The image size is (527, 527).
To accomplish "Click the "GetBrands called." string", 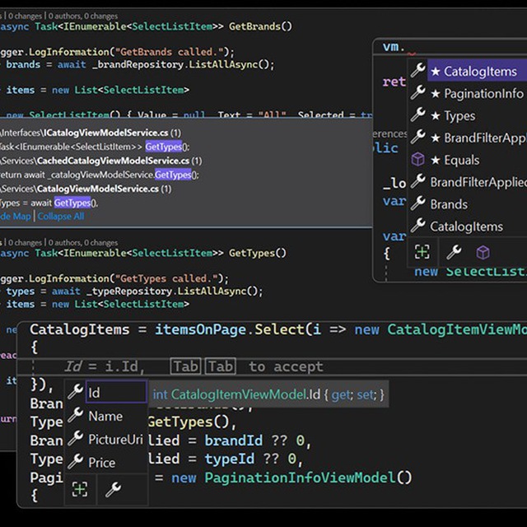I will (x=169, y=52).
